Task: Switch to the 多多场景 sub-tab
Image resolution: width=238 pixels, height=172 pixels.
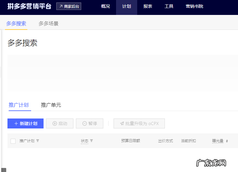Action: (49, 24)
